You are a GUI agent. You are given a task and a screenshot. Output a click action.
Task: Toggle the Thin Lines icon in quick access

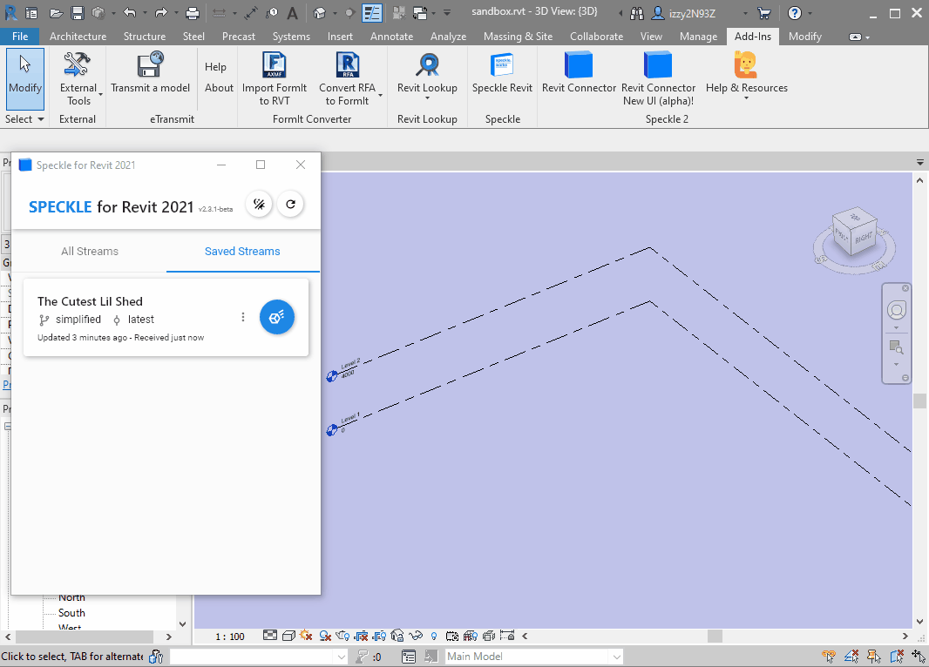click(x=372, y=12)
